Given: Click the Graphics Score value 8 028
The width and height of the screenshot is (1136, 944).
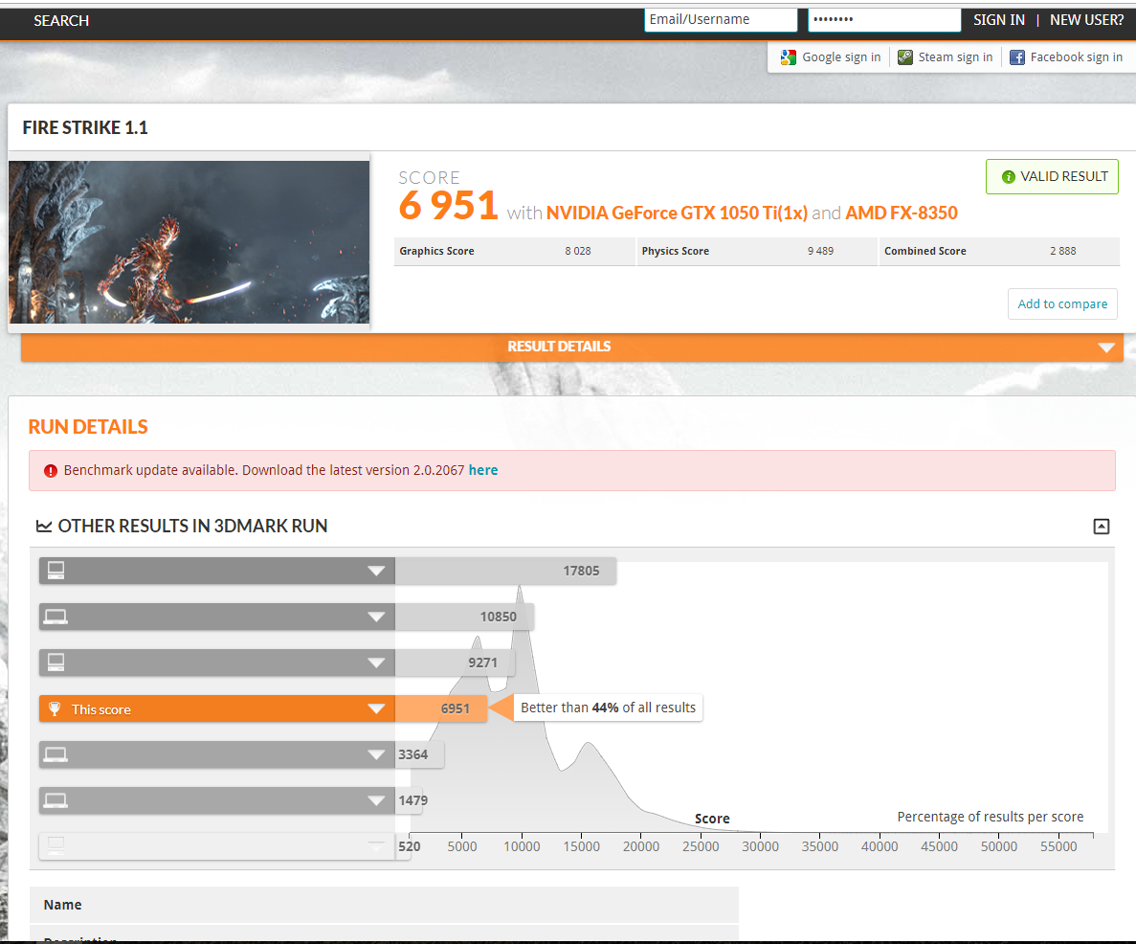Looking at the screenshot, I should pyautogui.click(x=577, y=251).
